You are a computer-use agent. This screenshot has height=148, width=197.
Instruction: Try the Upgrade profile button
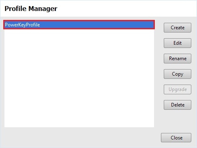pos(178,89)
